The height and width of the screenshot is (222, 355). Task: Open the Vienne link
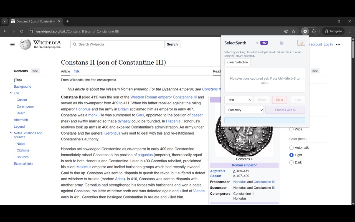pos(199,191)
